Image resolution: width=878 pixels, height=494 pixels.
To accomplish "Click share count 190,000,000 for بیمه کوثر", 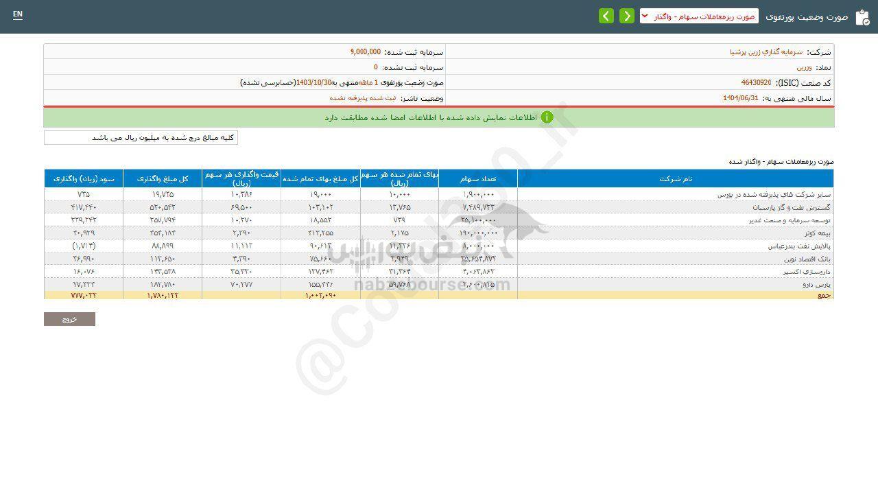I will pos(477,233).
